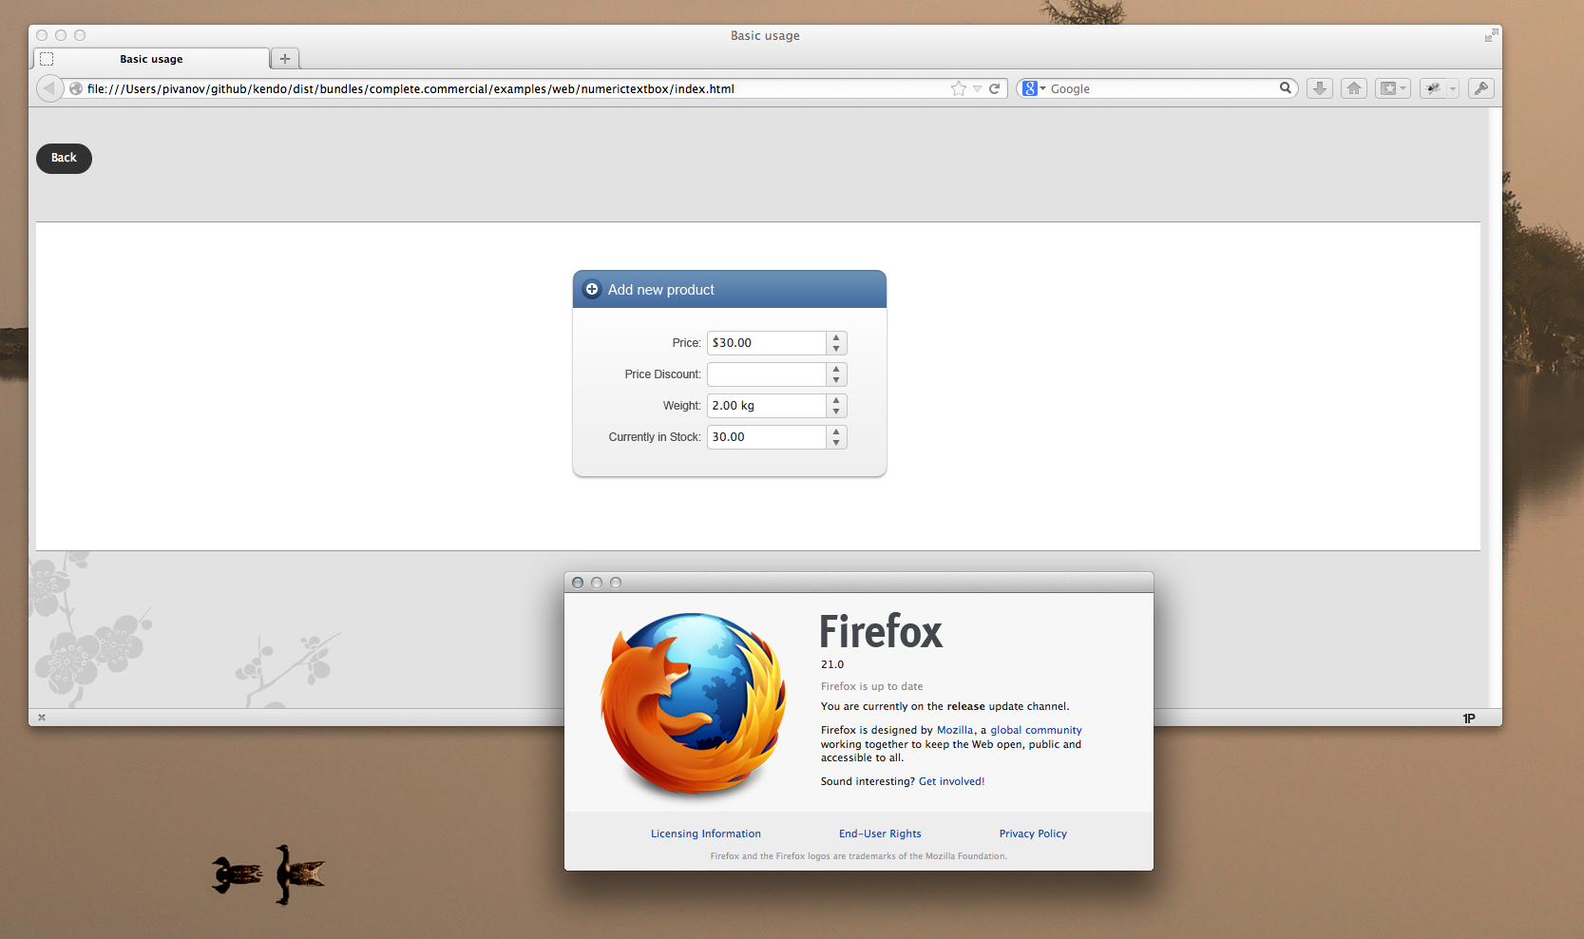Bookmark this page with the star icon
Screen dimensions: 1584x939
(959, 88)
